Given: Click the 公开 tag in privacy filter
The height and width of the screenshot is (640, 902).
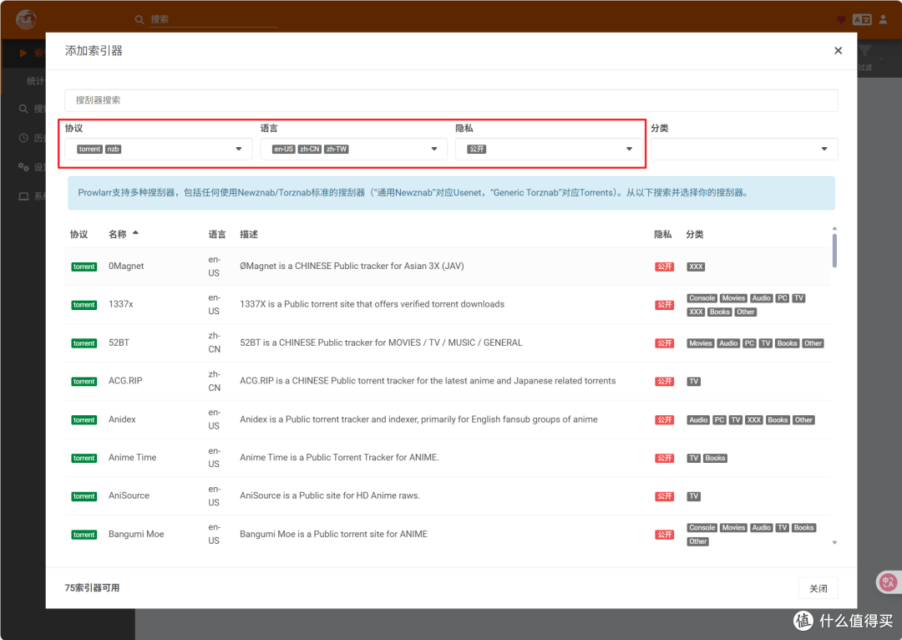Looking at the screenshot, I should 476,149.
